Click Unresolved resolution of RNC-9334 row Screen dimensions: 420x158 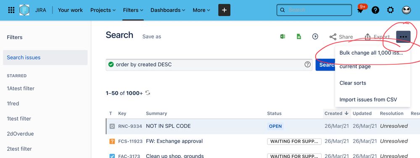pos(394,126)
